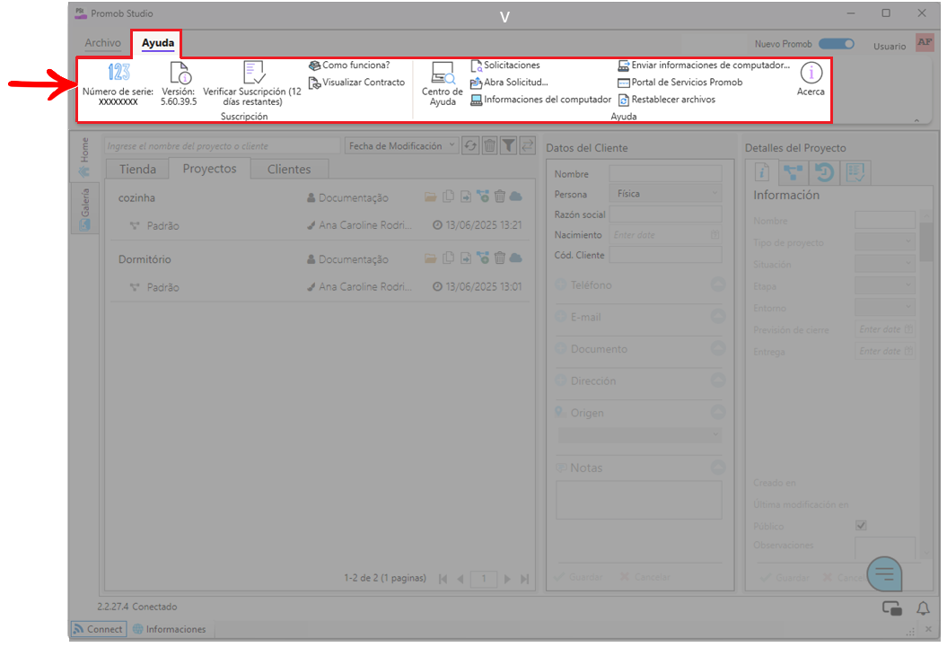Click the Nombre field in Datos del Cliente
947x647 pixels.
665,174
